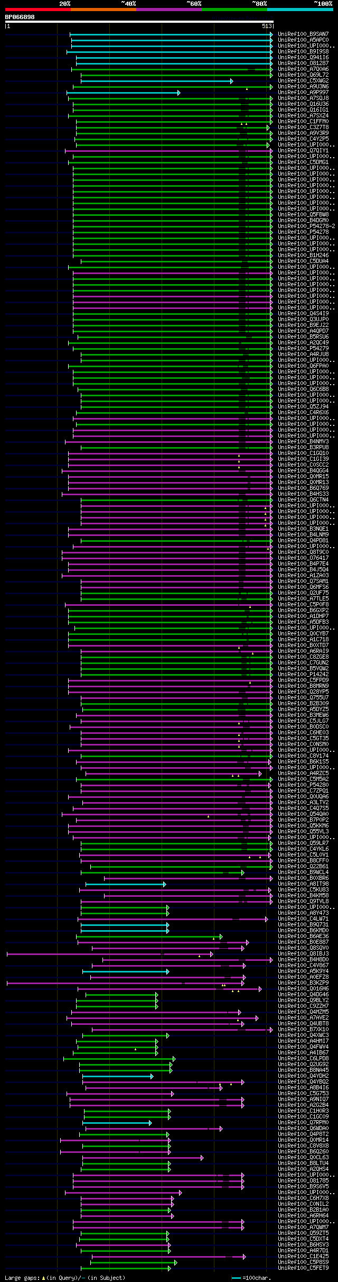Select the UniRef100_B9EJ22 hit
The height and width of the screenshot is (1282, 338).
coord(303,325)
